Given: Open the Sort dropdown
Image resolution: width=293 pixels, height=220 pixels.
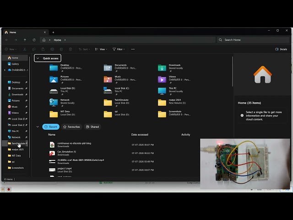Looking at the screenshot, I should 84,49.
